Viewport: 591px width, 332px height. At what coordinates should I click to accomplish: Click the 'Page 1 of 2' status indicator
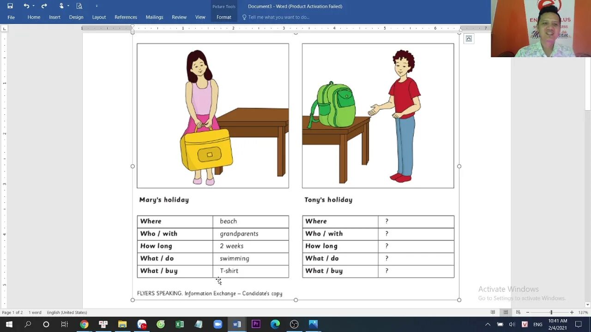[12, 313]
